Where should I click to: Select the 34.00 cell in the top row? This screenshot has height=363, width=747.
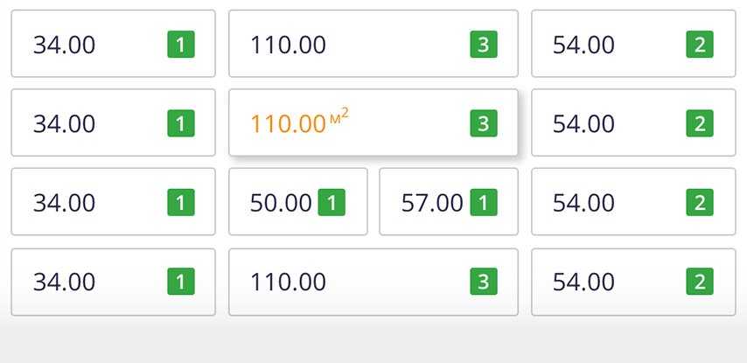click(x=113, y=44)
